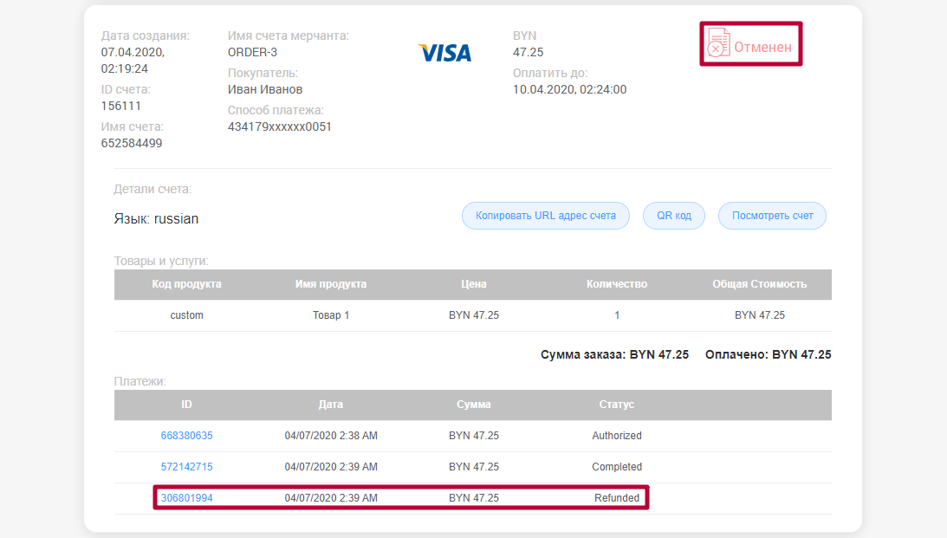The width and height of the screenshot is (947, 538).
Task: Select the Код продукта column header
Action: [x=186, y=284]
